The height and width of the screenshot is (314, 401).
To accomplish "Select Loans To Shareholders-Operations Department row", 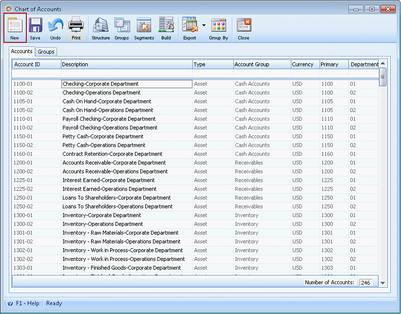I will click(x=196, y=206).
